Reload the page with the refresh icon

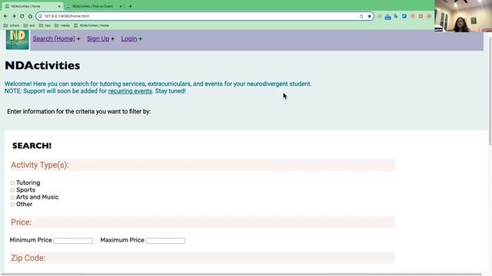pos(22,16)
